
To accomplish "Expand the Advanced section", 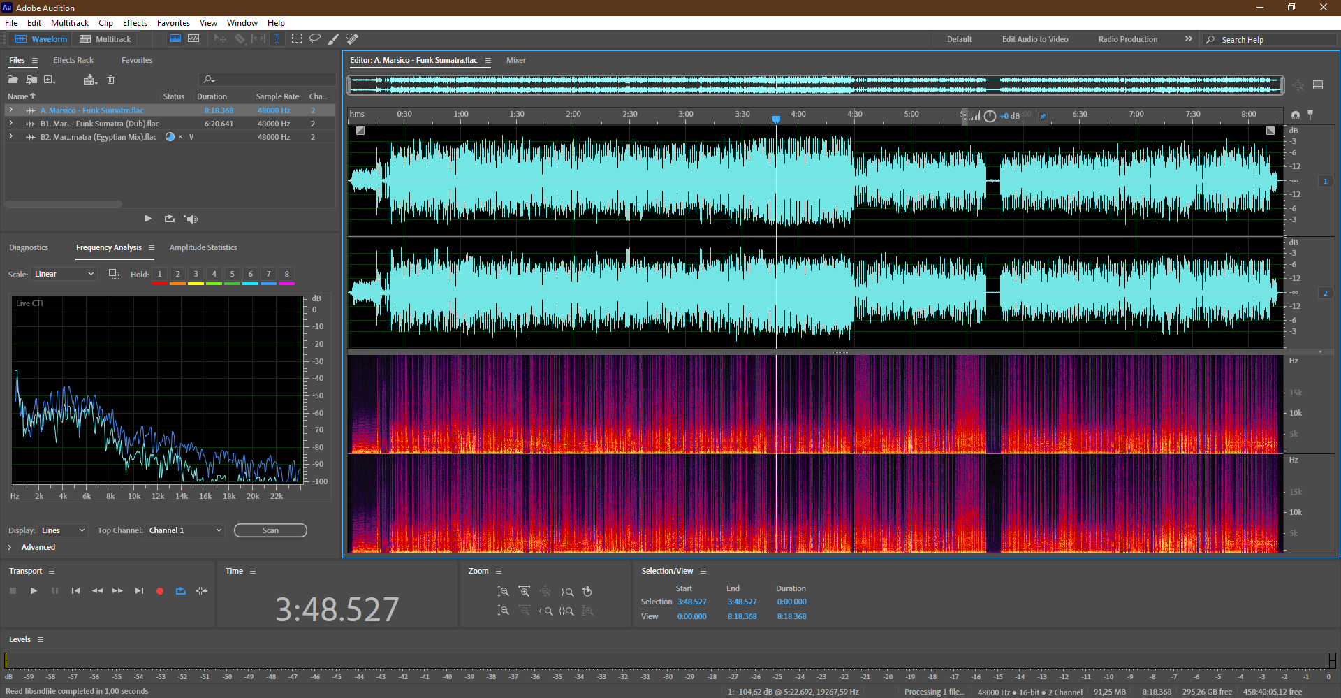I will (10, 547).
